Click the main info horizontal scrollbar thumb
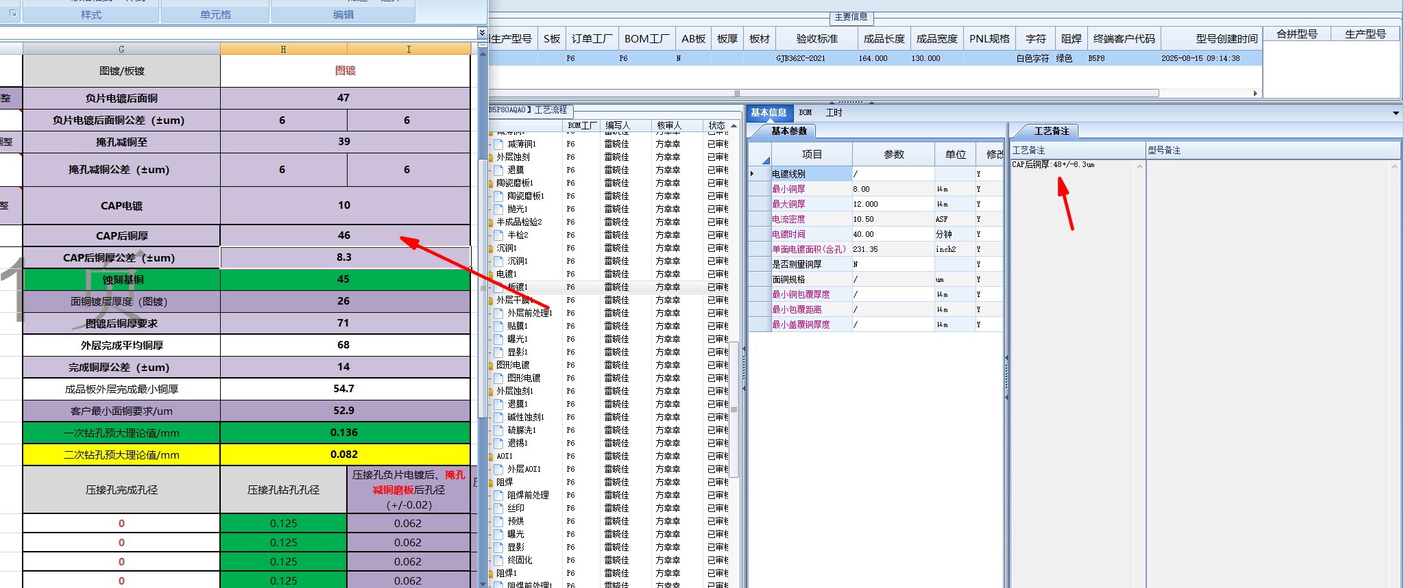This screenshot has height=588, width=1404. (823, 93)
